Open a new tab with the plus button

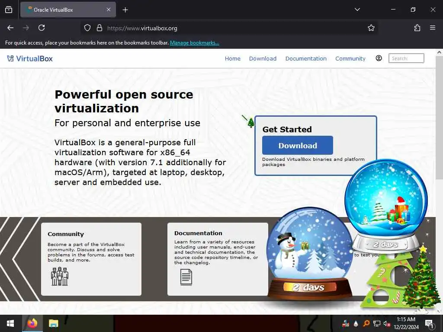point(125,10)
